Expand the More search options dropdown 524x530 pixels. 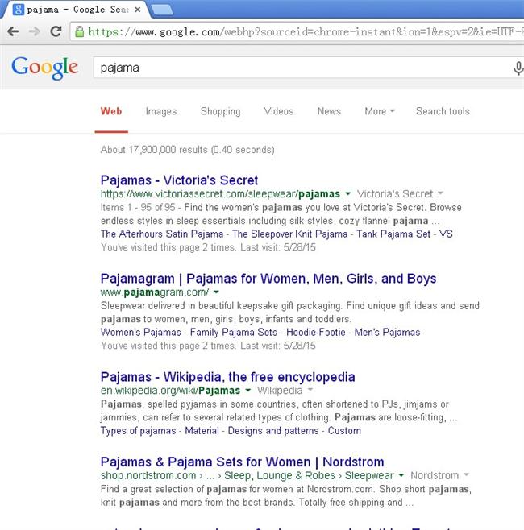[x=379, y=111]
